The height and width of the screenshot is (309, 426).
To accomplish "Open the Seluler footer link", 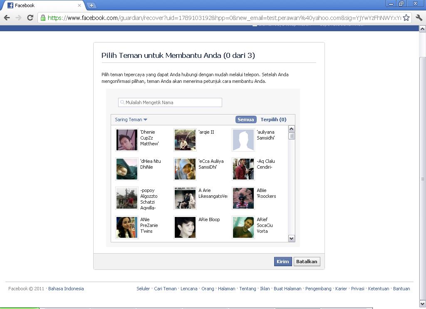I will coord(143,289).
